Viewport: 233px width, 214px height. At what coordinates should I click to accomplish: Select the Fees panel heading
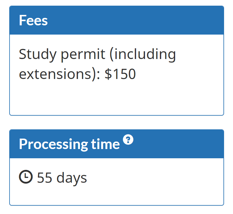coord(33,20)
